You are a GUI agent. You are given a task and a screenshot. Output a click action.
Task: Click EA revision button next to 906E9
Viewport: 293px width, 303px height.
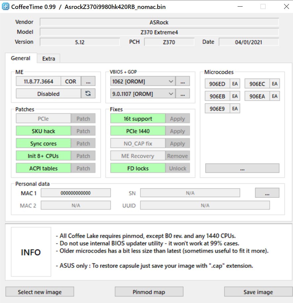235,108
